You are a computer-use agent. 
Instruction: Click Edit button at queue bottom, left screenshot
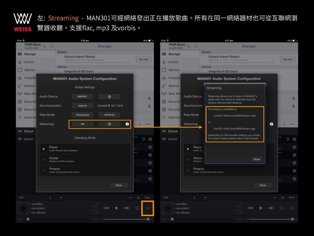(21, 198)
